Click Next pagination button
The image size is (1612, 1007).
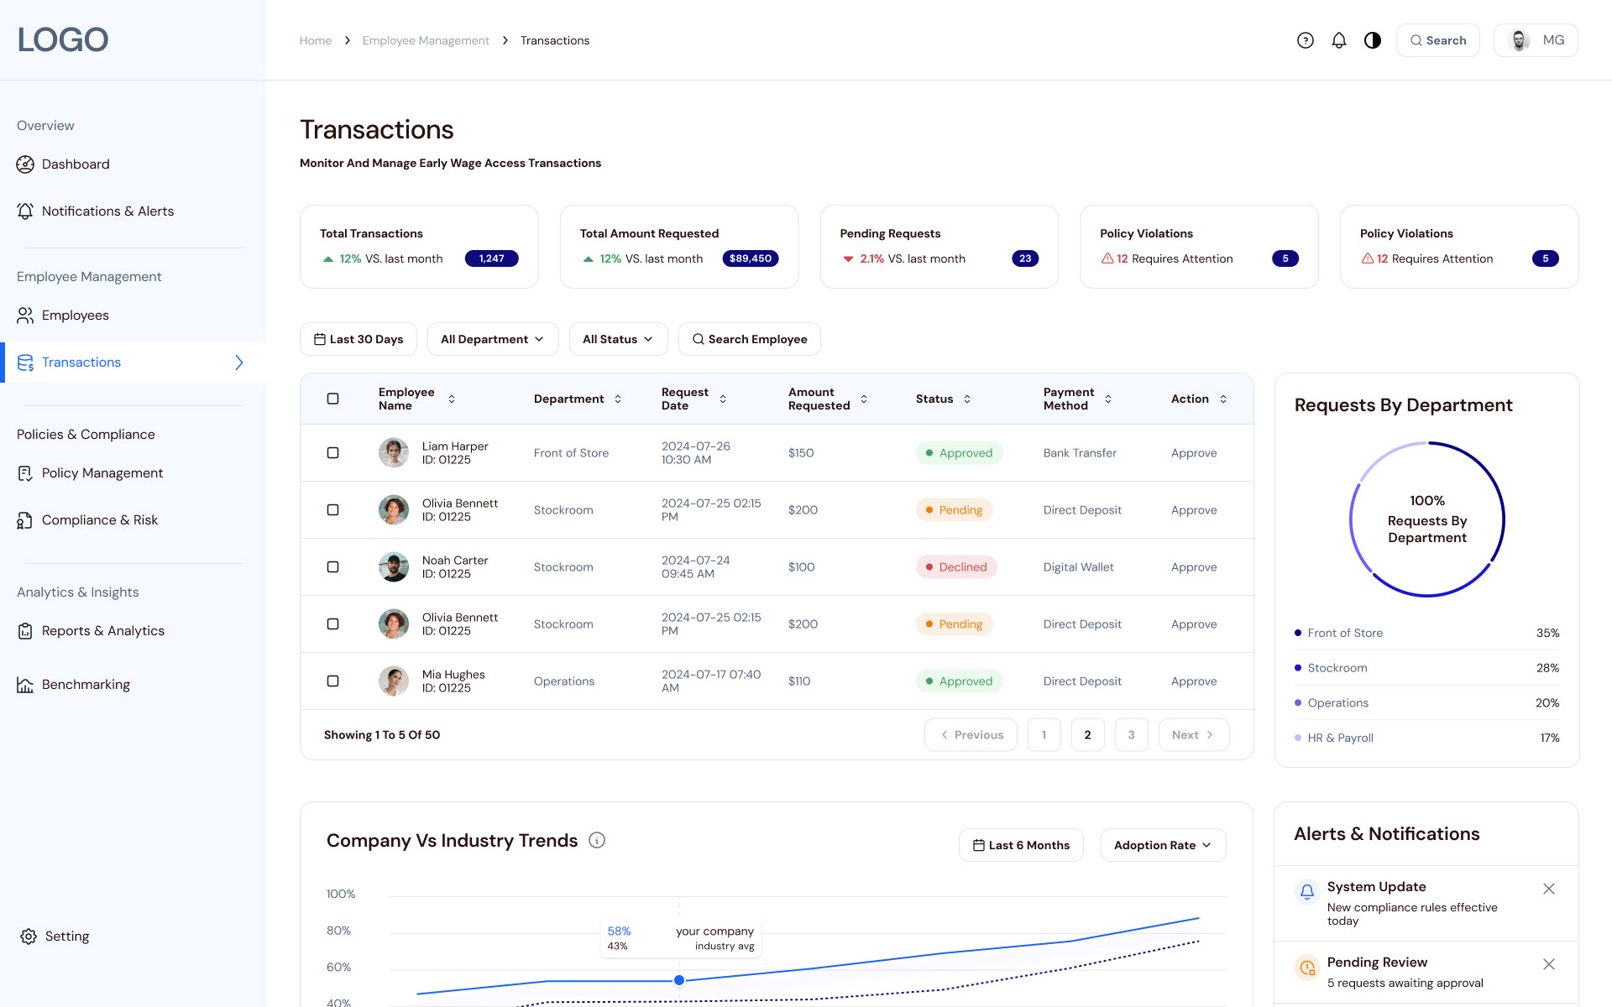pos(1193,735)
